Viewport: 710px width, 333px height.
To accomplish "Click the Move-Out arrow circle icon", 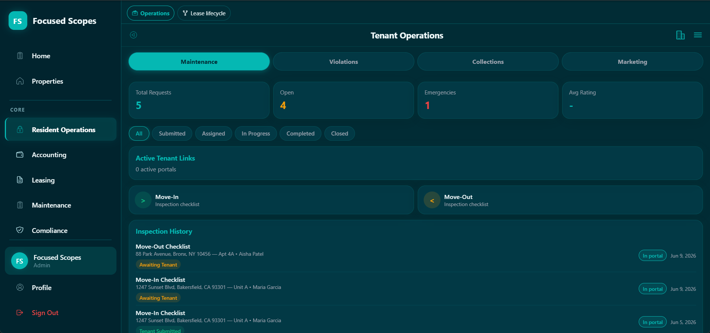I will (432, 200).
